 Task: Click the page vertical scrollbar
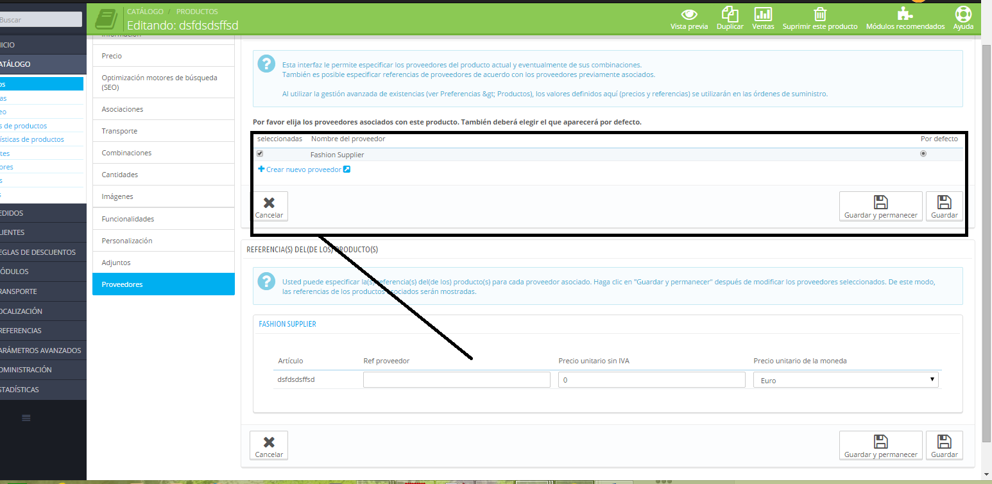coord(986,244)
